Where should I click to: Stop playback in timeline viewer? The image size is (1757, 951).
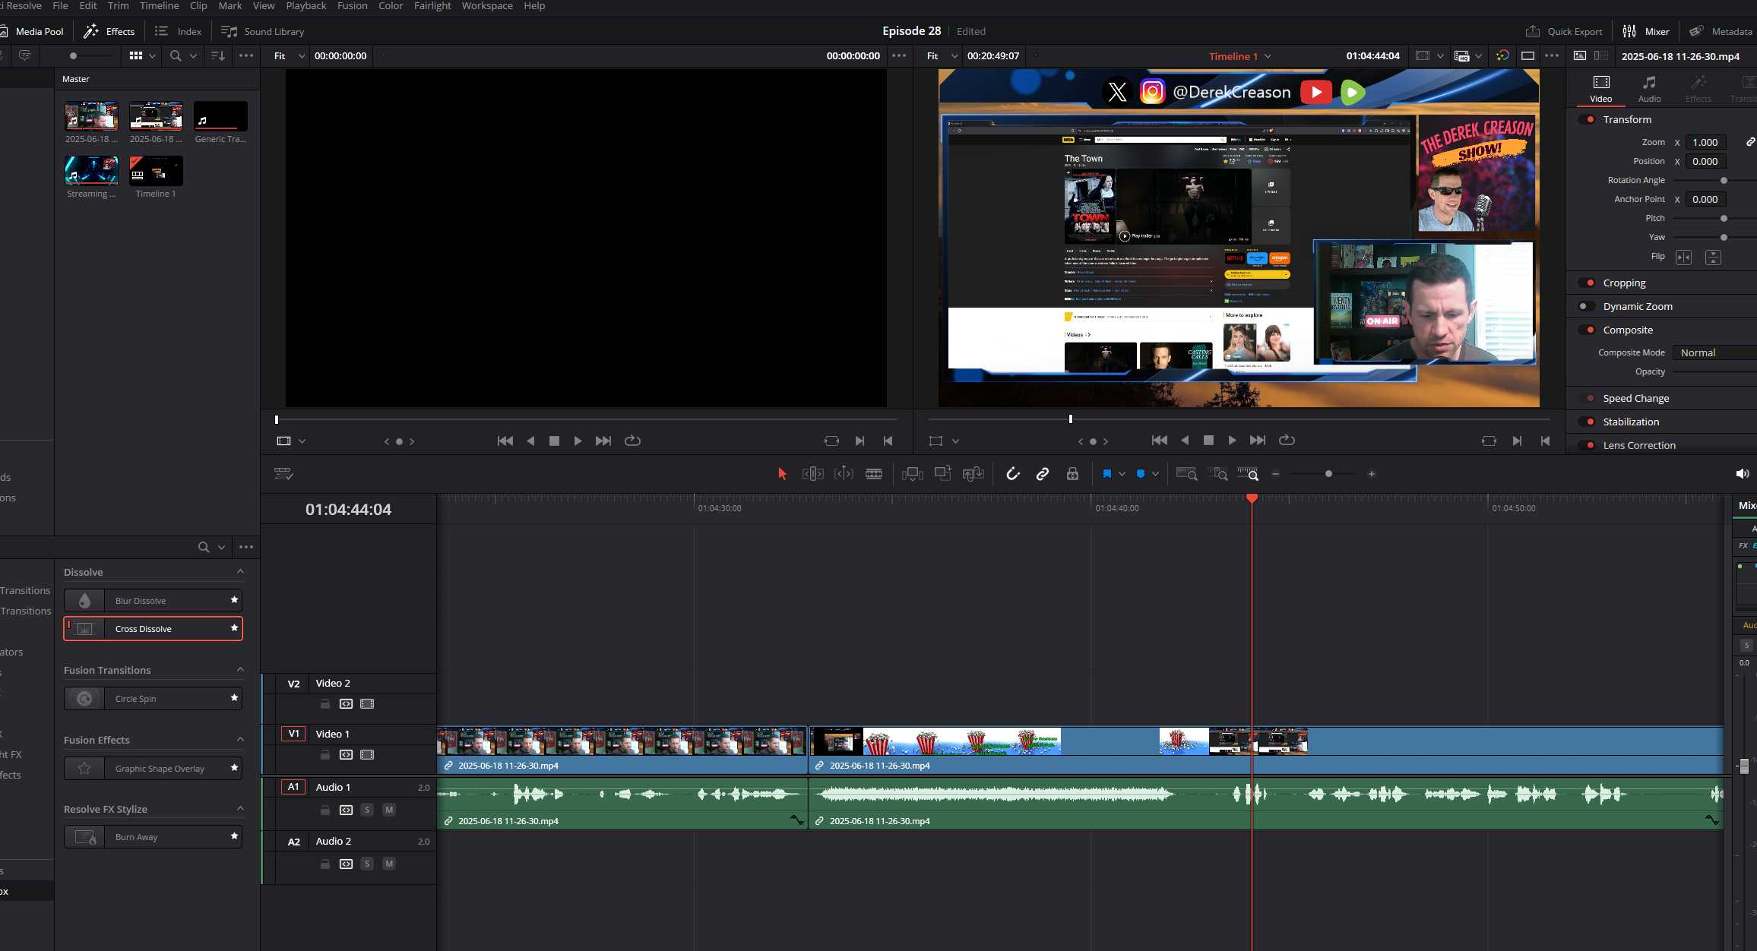click(1208, 441)
